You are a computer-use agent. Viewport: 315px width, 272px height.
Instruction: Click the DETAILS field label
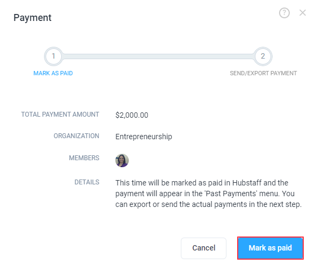[87, 182]
